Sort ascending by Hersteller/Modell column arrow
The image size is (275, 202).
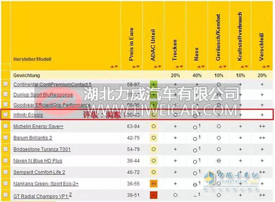[112, 66]
